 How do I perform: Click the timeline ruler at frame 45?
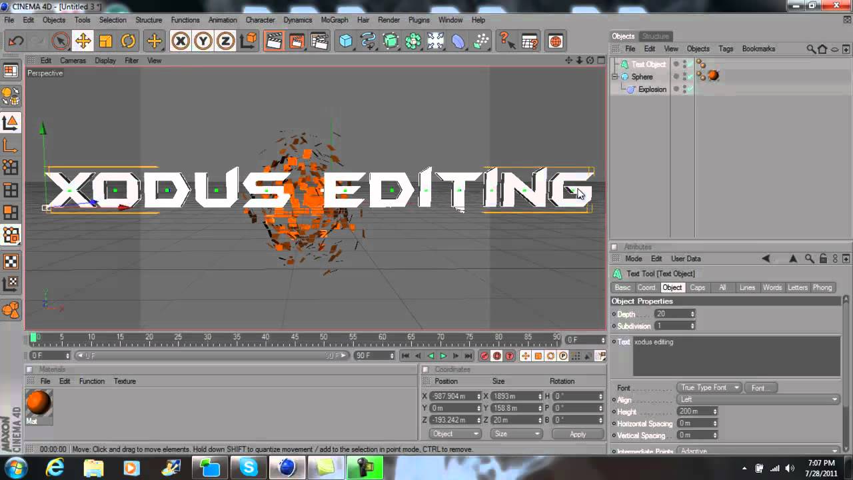(x=295, y=338)
